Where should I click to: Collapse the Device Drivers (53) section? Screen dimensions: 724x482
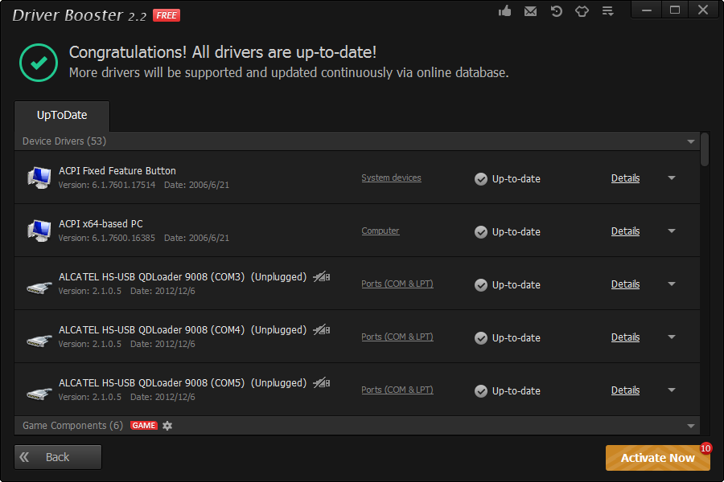click(x=691, y=141)
